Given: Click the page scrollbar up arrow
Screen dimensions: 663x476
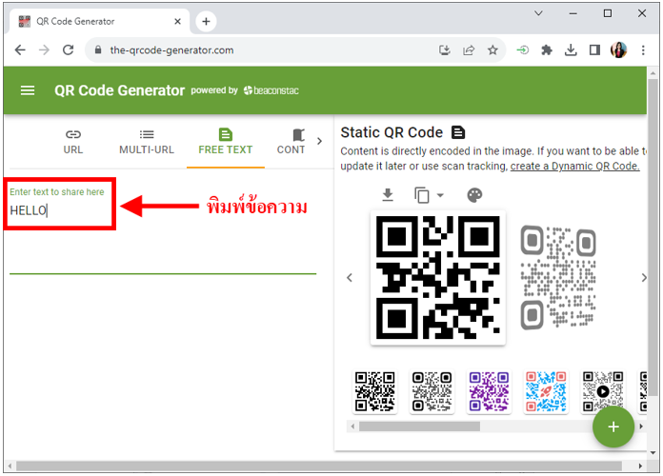Looking at the screenshot, I should tap(653, 72).
